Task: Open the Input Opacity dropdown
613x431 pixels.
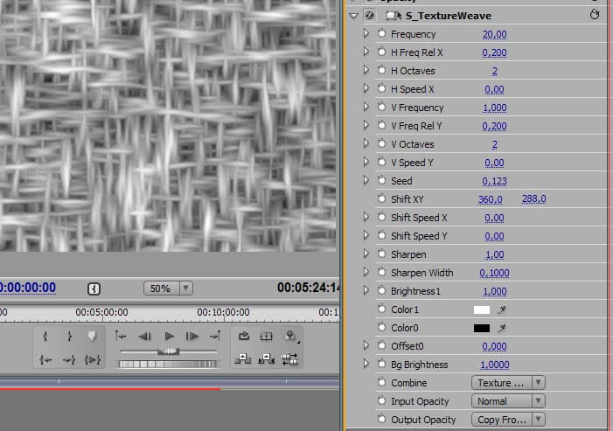Action: [508, 401]
